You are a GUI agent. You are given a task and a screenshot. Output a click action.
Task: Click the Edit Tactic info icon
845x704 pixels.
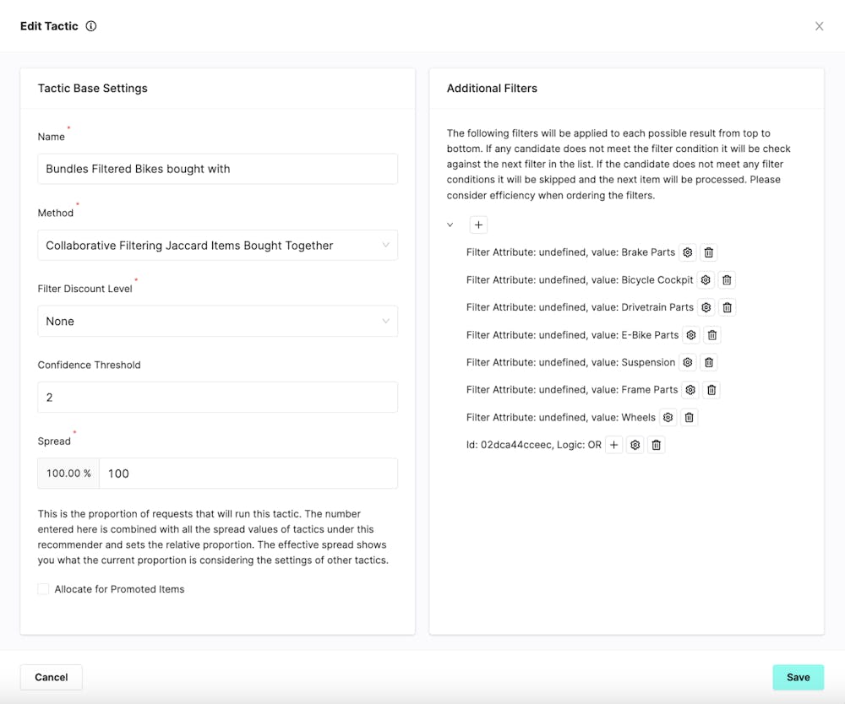pyautogui.click(x=91, y=26)
